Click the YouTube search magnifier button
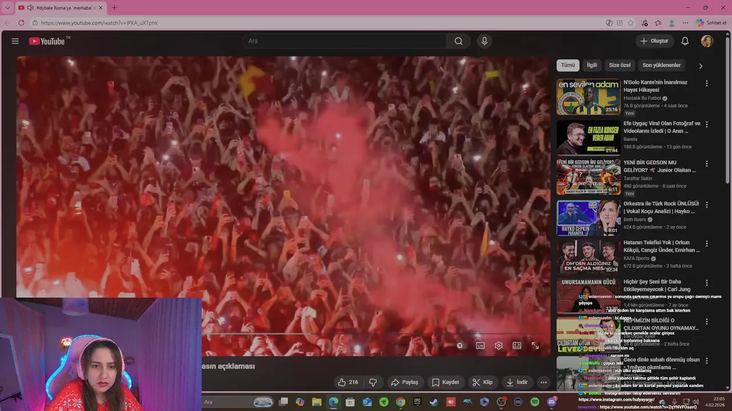The height and width of the screenshot is (411, 732). coord(459,41)
